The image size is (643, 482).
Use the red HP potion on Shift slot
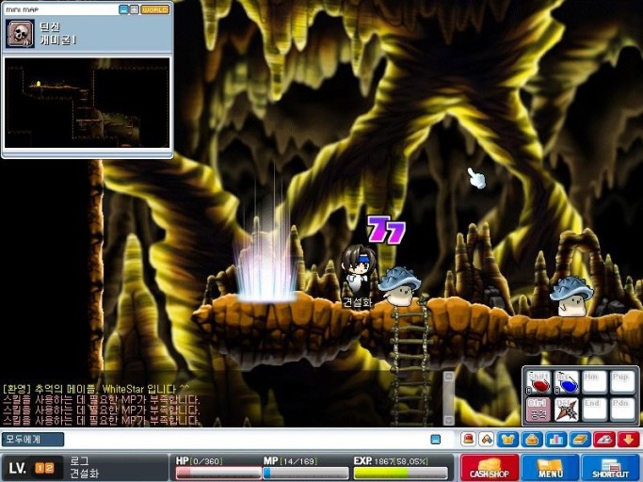coord(539,382)
